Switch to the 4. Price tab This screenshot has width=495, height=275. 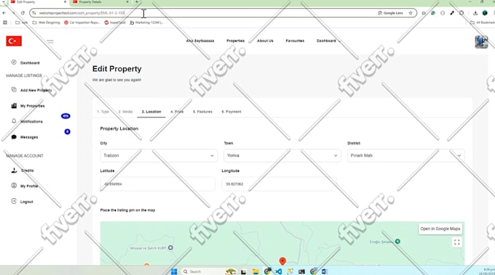point(177,112)
